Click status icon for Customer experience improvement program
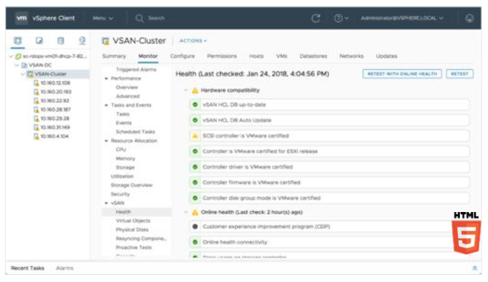Screen dimensions: 488x282 click(195, 227)
